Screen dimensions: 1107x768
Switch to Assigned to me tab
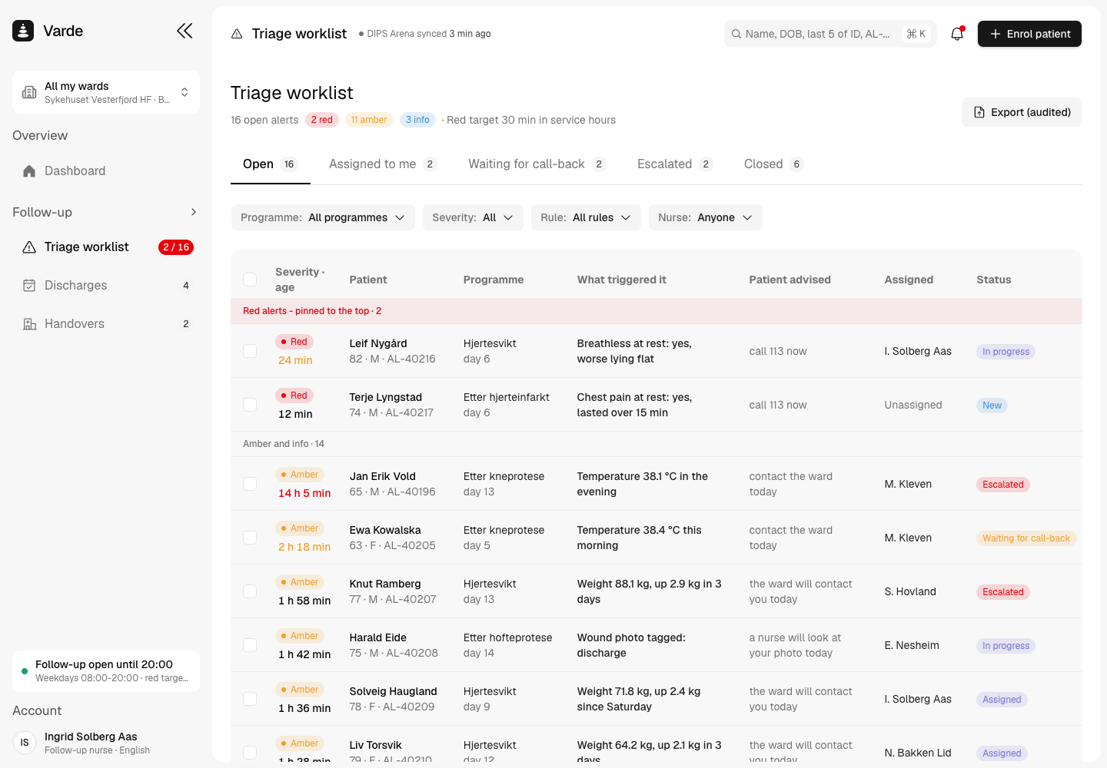[x=383, y=164]
